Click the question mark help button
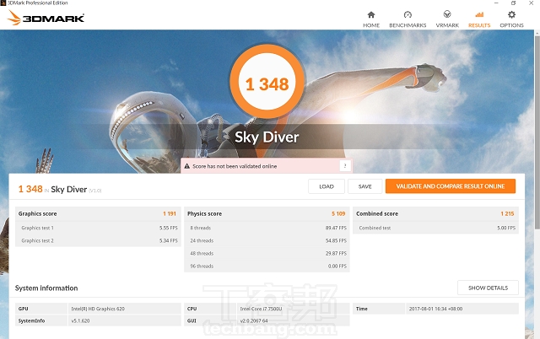The image size is (540, 339). click(x=345, y=166)
